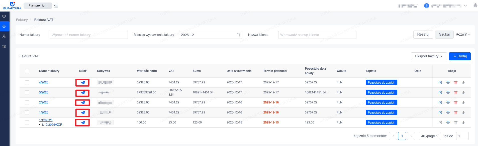Screen dimensions: 478x146
Task: Open the user account dropdown
Action: (x=445, y=6)
